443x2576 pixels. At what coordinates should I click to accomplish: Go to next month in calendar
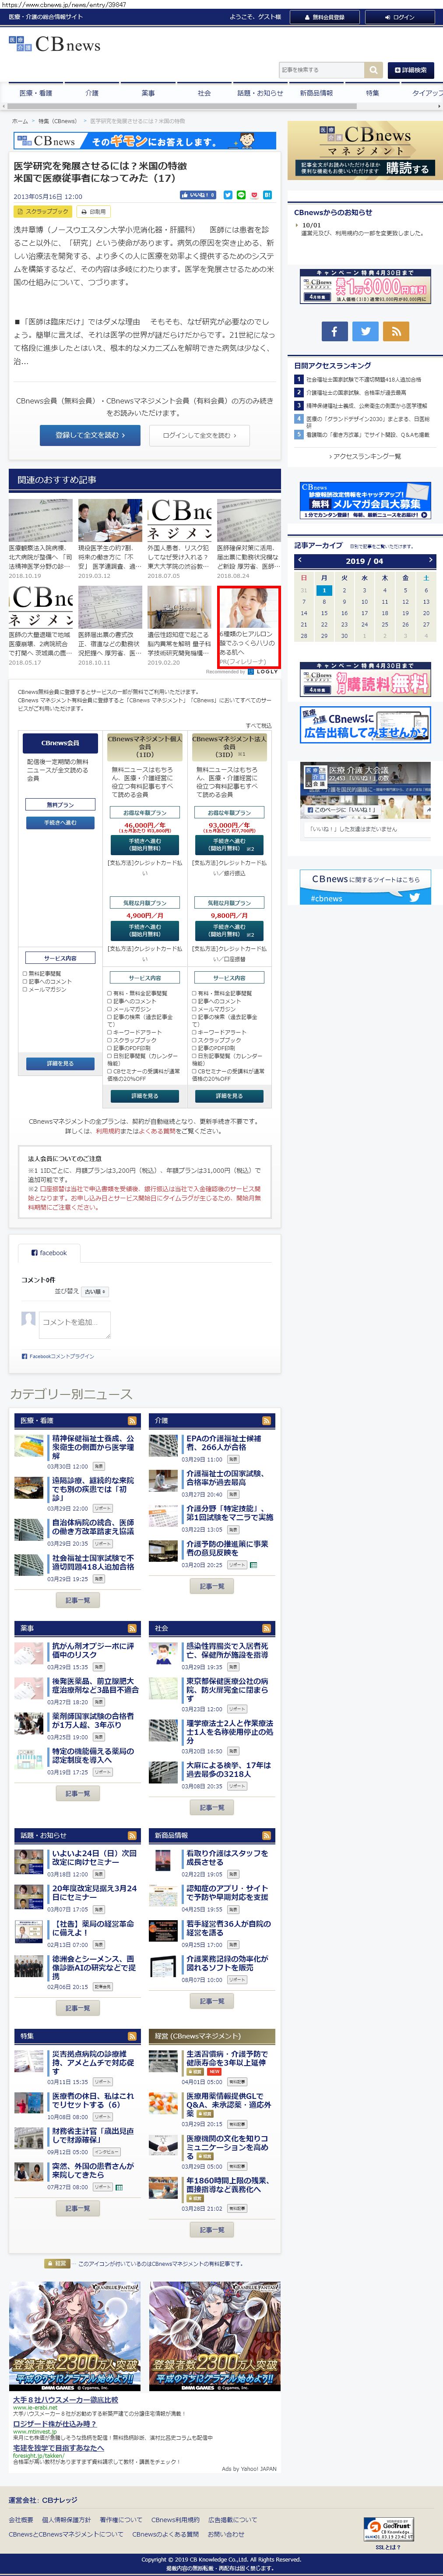[x=430, y=560]
